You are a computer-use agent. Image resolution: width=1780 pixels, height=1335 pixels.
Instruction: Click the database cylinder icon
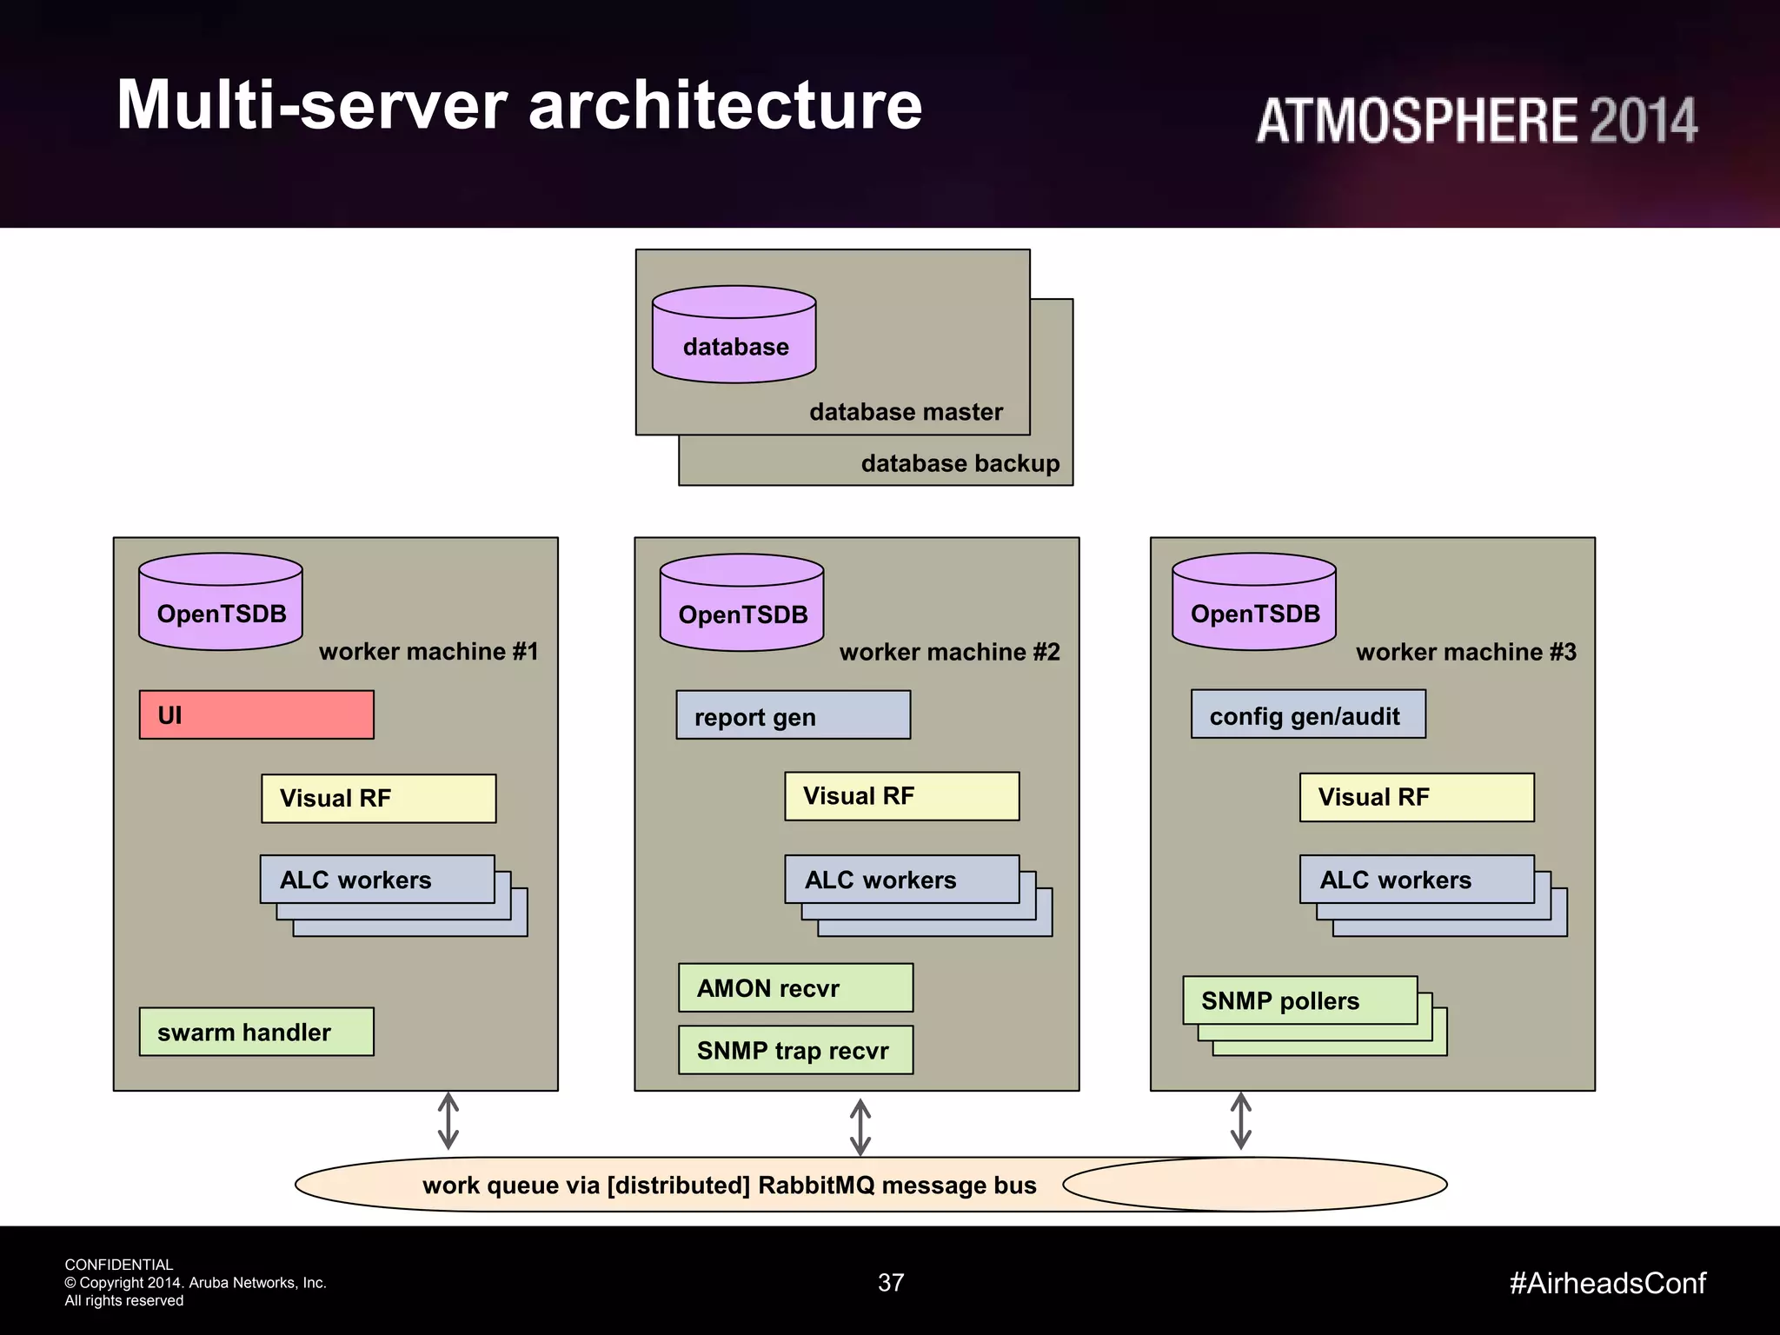tap(734, 336)
